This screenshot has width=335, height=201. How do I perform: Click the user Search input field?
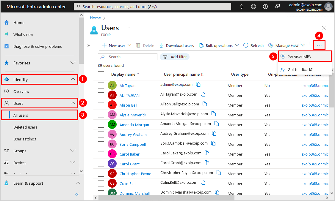point(131,57)
